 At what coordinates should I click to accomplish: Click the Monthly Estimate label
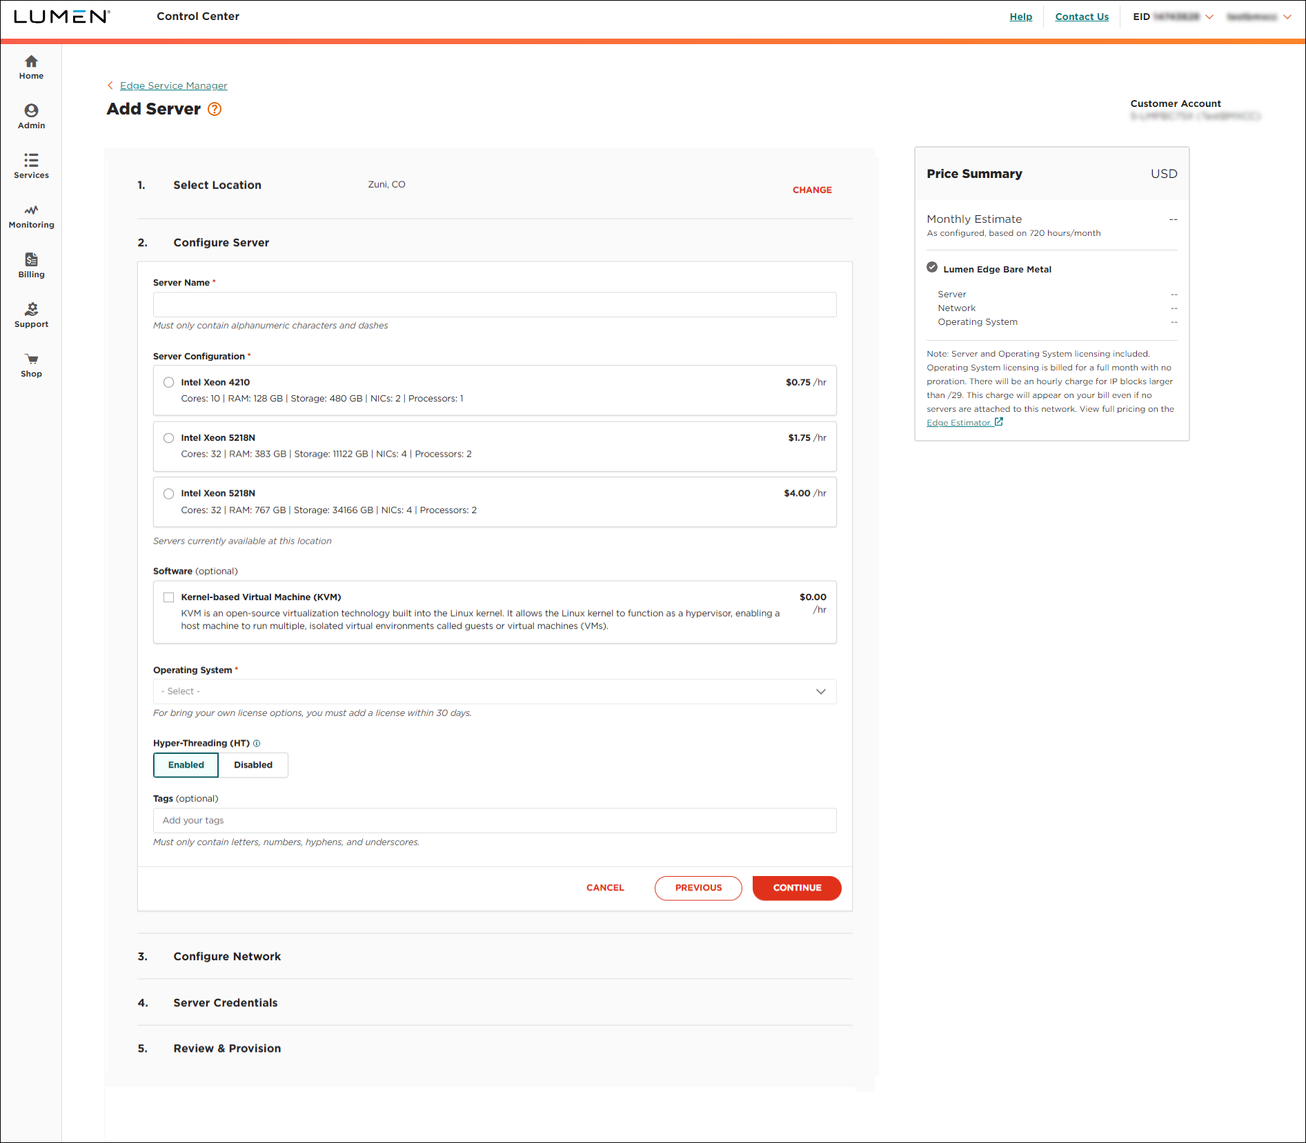tap(974, 219)
